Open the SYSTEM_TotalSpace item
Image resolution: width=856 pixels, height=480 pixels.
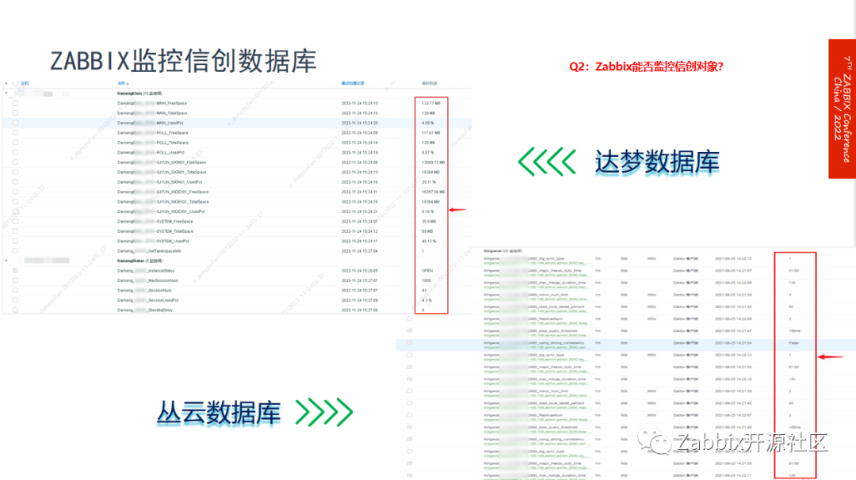(x=155, y=231)
